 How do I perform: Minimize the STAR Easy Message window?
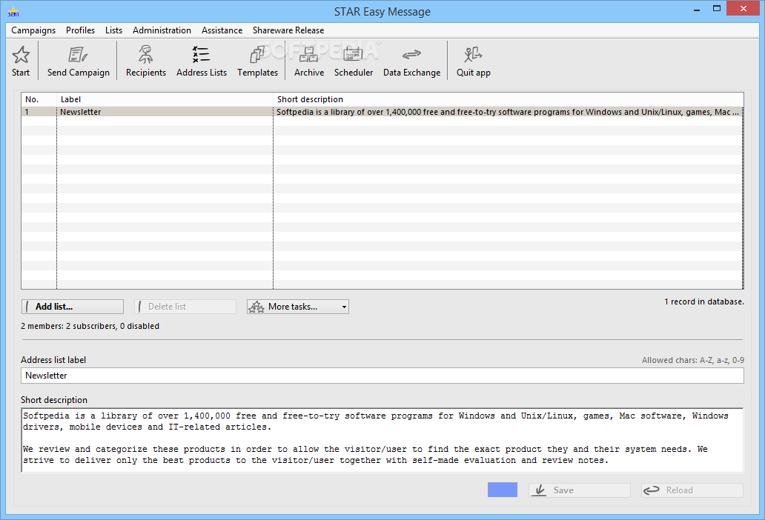697,9
